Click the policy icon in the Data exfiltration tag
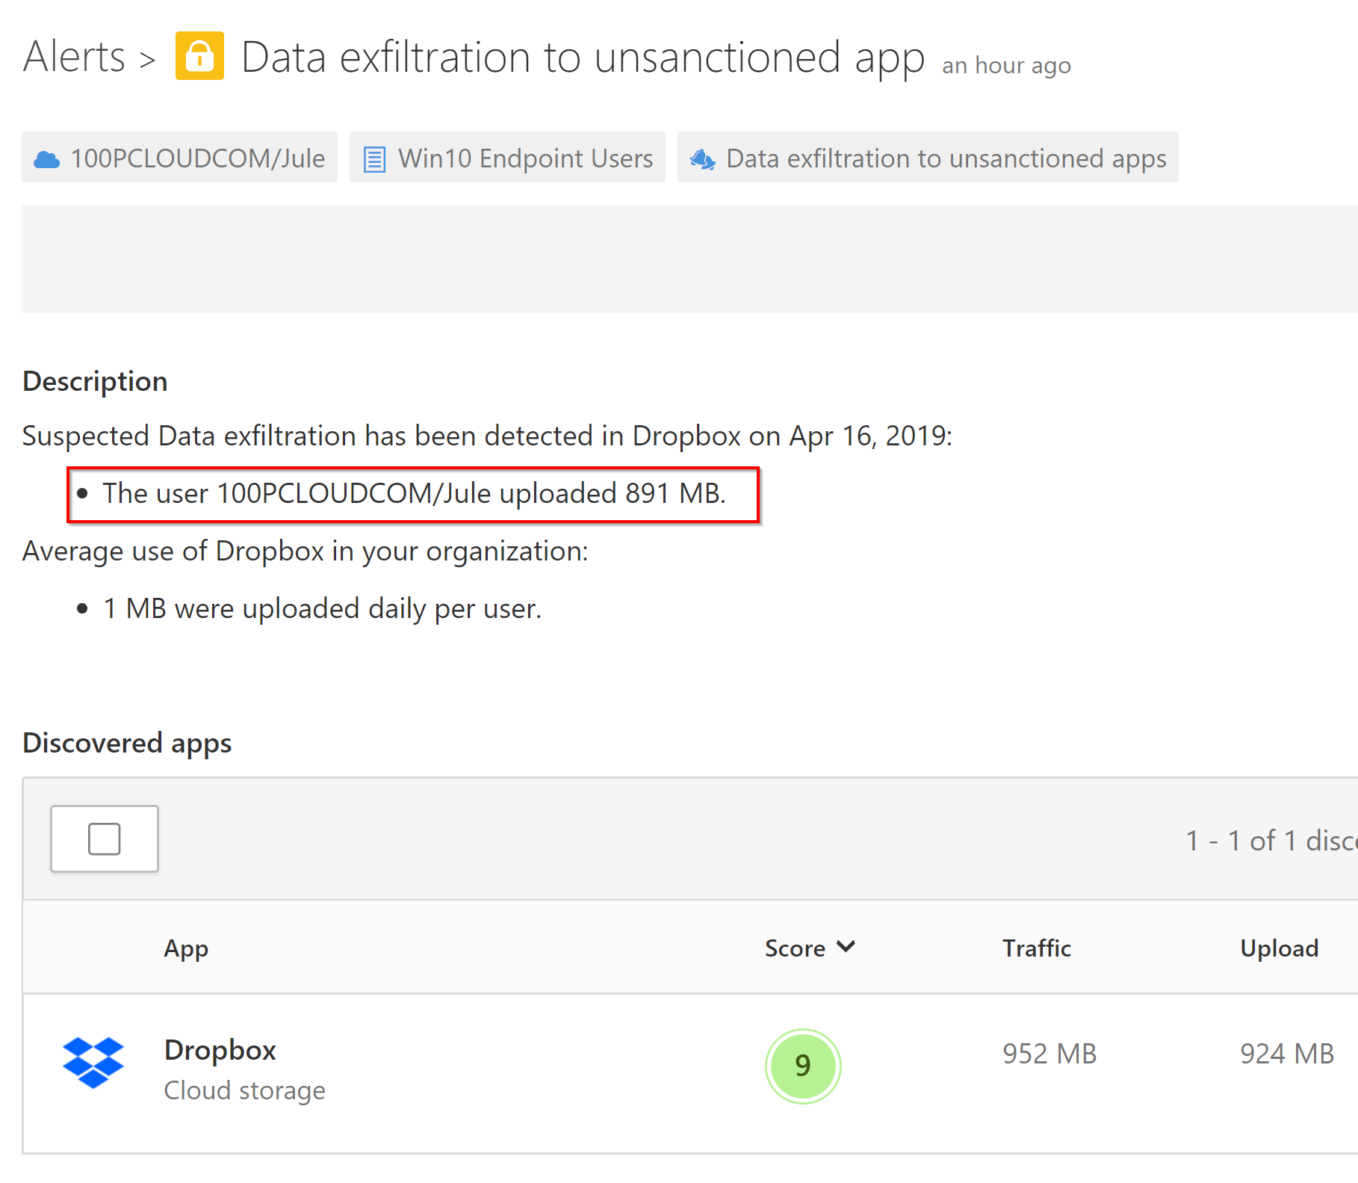This screenshot has height=1183, width=1358. point(702,159)
